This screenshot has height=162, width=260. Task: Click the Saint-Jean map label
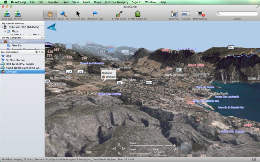129,80
